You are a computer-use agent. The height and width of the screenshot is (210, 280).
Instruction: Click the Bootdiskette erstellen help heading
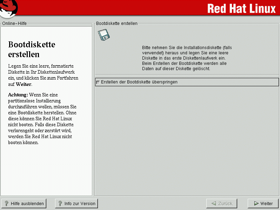pyautogui.click(x=32, y=49)
